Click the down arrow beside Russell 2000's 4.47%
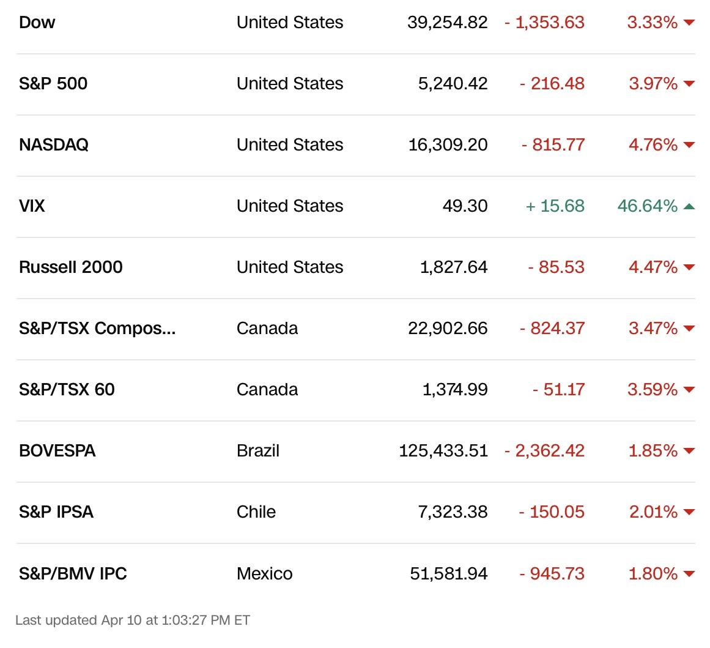The width and height of the screenshot is (710, 648). (x=689, y=267)
